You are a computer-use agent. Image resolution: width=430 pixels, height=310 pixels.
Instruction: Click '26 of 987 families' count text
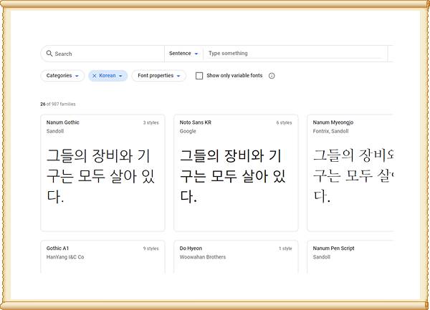58,104
